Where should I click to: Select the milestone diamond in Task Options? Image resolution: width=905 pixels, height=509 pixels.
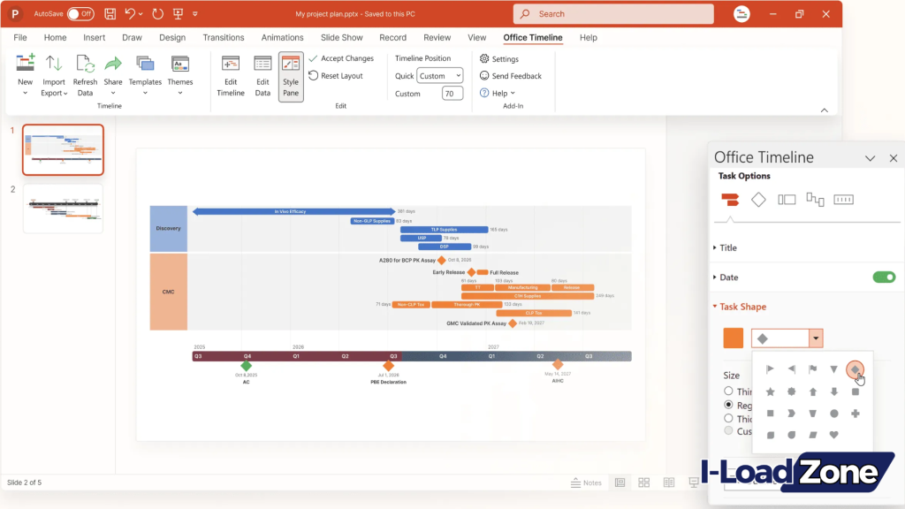click(x=758, y=199)
